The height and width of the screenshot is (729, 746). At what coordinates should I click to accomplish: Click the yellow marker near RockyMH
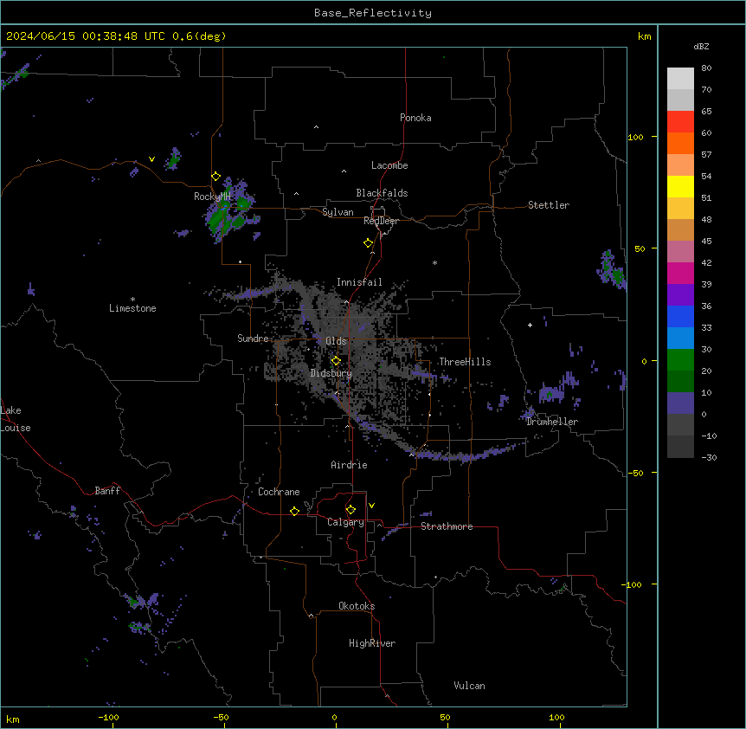coord(215,176)
